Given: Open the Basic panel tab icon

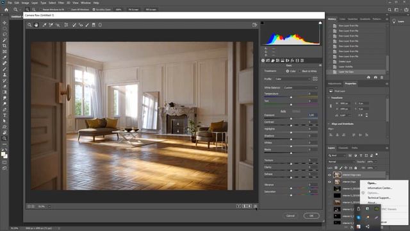Looking at the screenshot, I should coord(263,60).
